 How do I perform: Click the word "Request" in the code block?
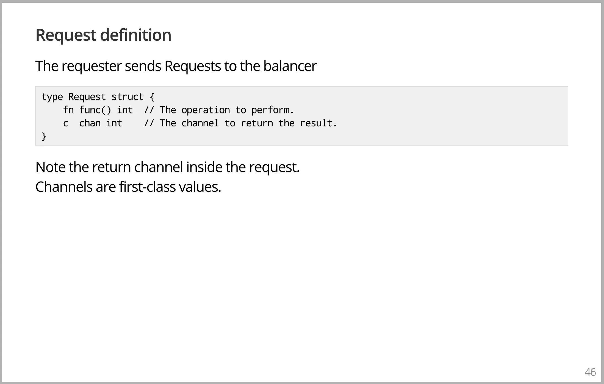point(87,97)
